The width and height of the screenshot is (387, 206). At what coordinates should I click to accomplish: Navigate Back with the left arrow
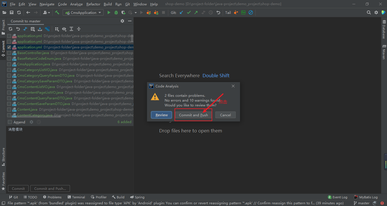click(x=28, y=12)
